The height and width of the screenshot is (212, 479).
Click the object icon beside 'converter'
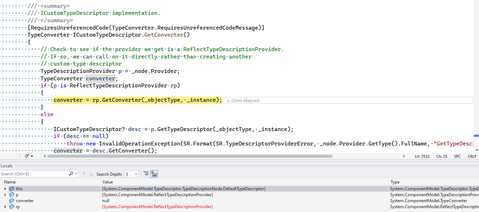pyautogui.click(x=12, y=201)
